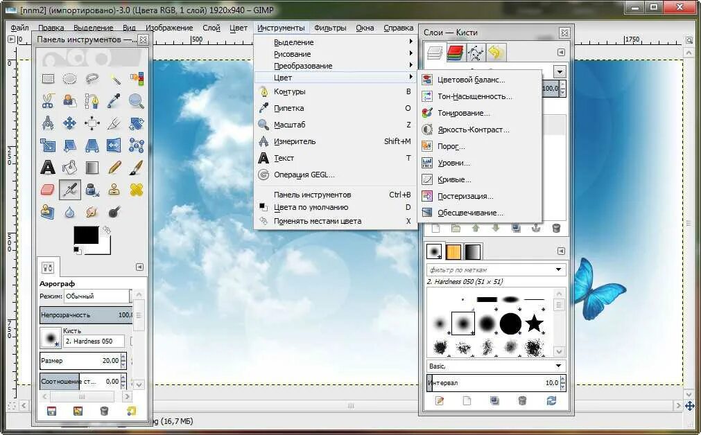Select the Crop tool
Image resolution: width=701 pixels, height=435 pixels.
[x=114, y=123]
